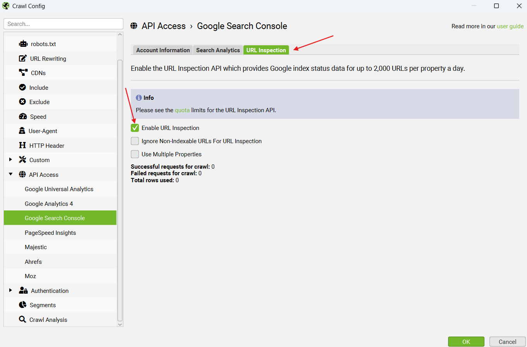Click the sidebar vertical scrollbar
The height and width of the screenshot is (347, 527).
coord(120,190)
